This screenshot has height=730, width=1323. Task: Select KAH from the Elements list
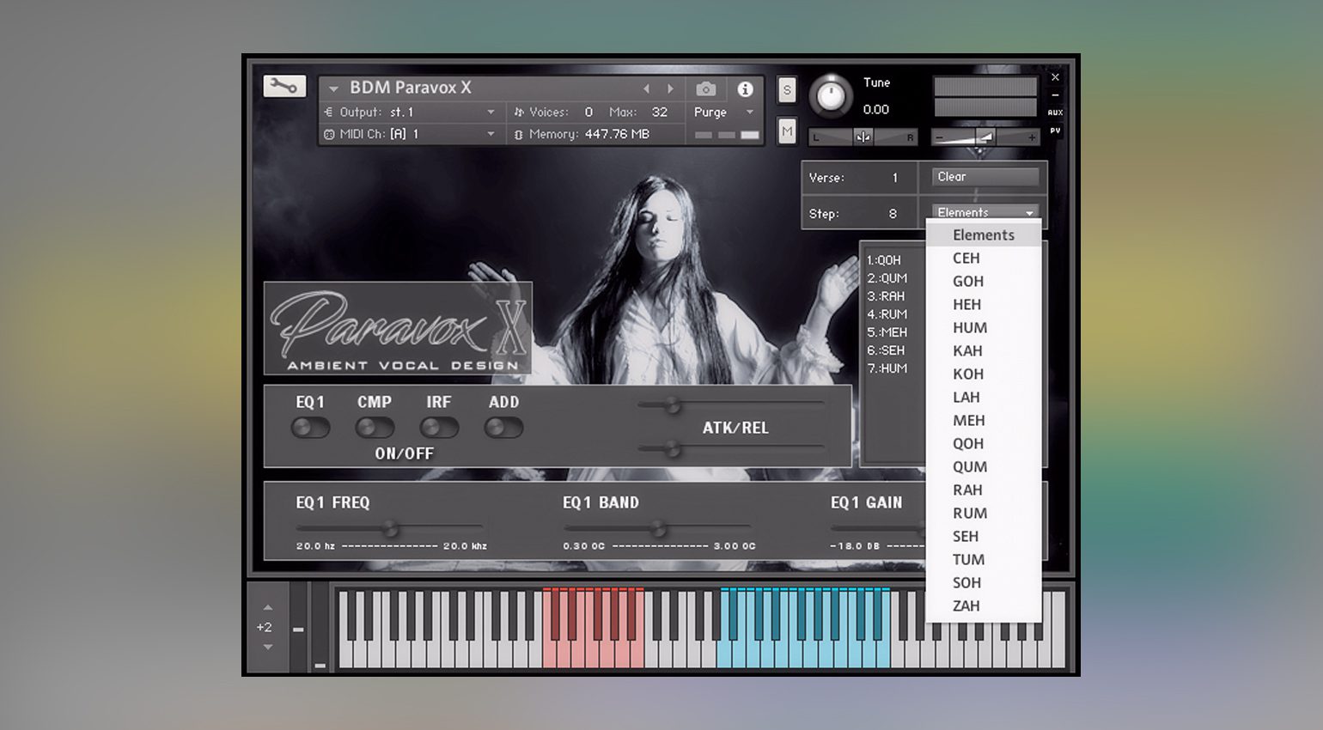pyautogui.click(x=967, y=350)
